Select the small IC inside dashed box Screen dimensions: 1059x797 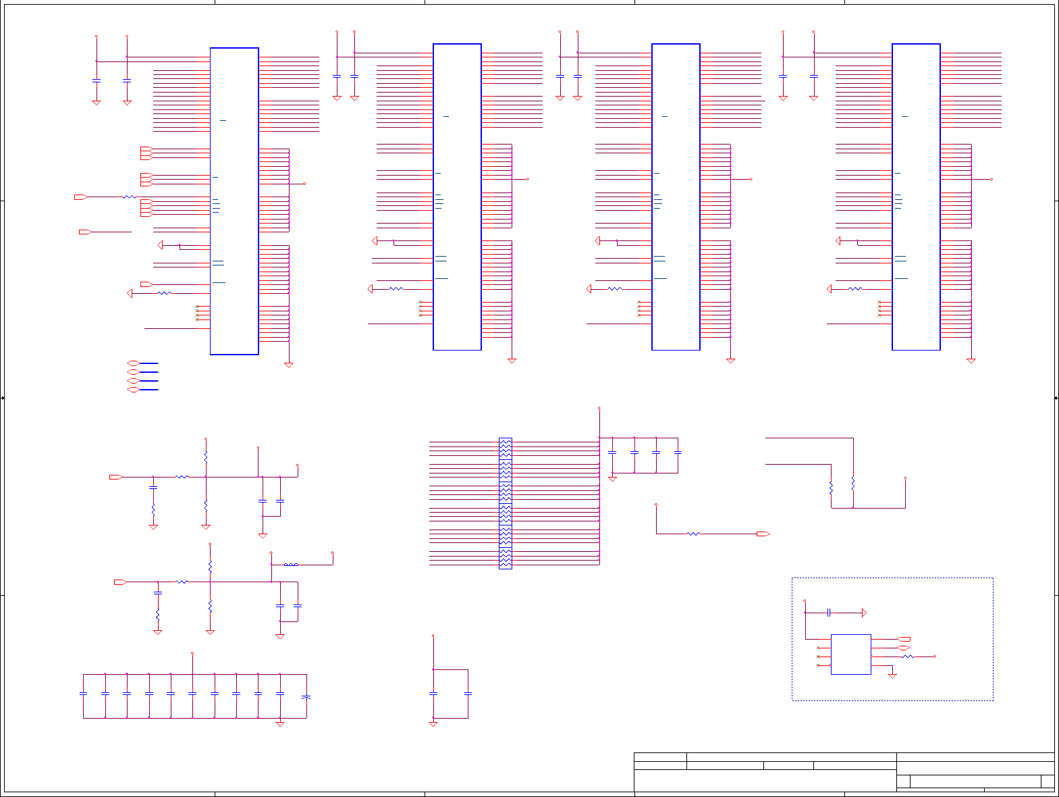click(x=851, y=654)
